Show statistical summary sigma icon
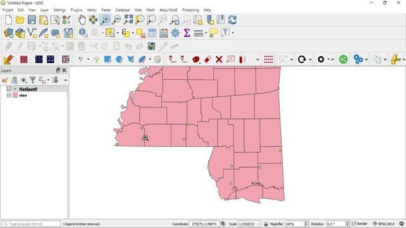Screen dimensions: 406x228 [187, 33]
